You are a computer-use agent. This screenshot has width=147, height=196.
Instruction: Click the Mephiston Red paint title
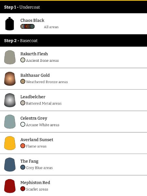35,182
